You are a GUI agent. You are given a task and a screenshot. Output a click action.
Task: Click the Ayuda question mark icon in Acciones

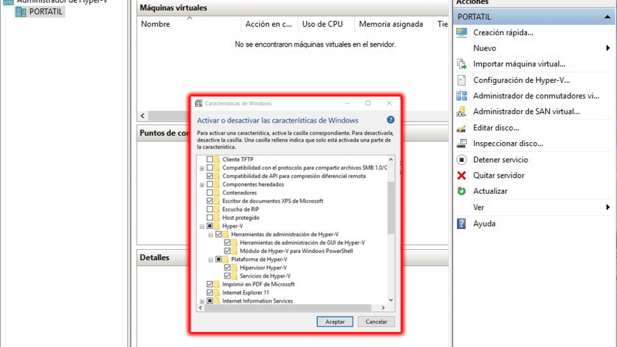tap(462, 224)
